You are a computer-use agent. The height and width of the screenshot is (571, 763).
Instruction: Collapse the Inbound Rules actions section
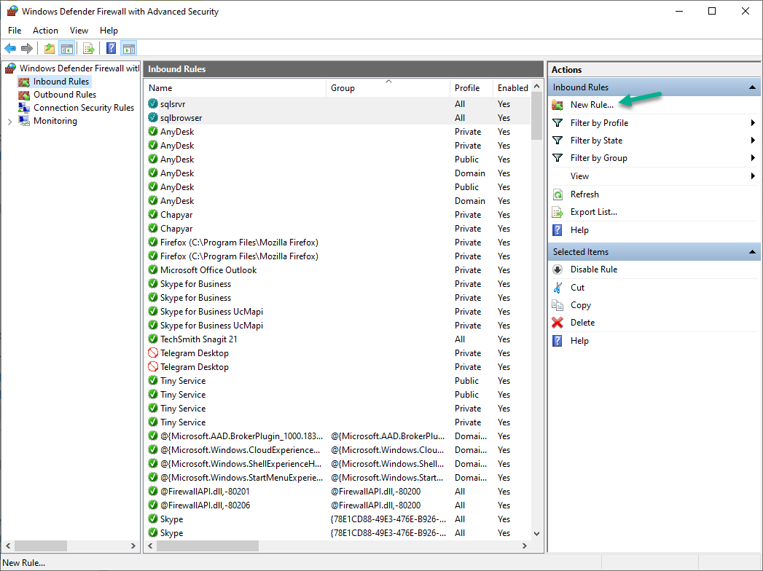(x=752, y=87)
